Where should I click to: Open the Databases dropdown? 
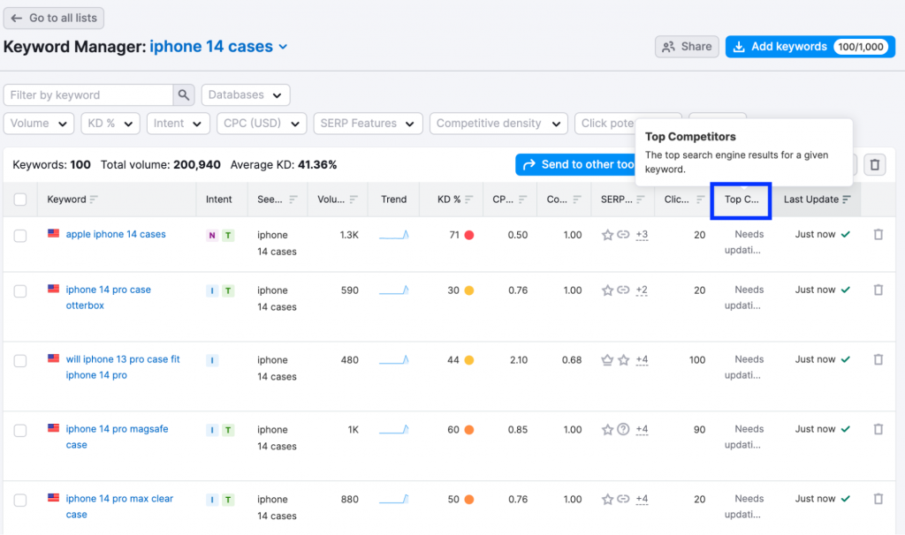(246, 95)
